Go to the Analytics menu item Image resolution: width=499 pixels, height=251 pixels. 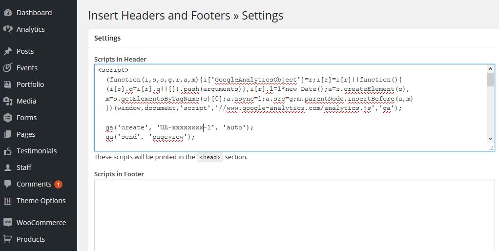31,29
